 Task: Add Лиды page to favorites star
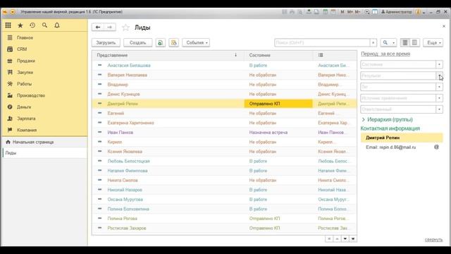(x=125, y=28)
